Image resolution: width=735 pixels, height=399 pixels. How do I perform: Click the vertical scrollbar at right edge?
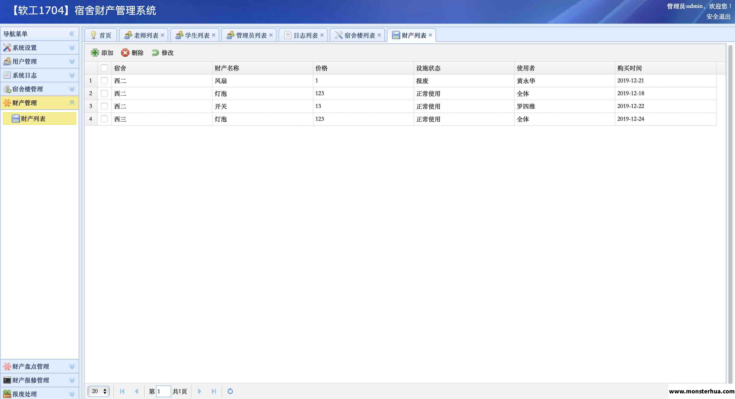[730, 214]
